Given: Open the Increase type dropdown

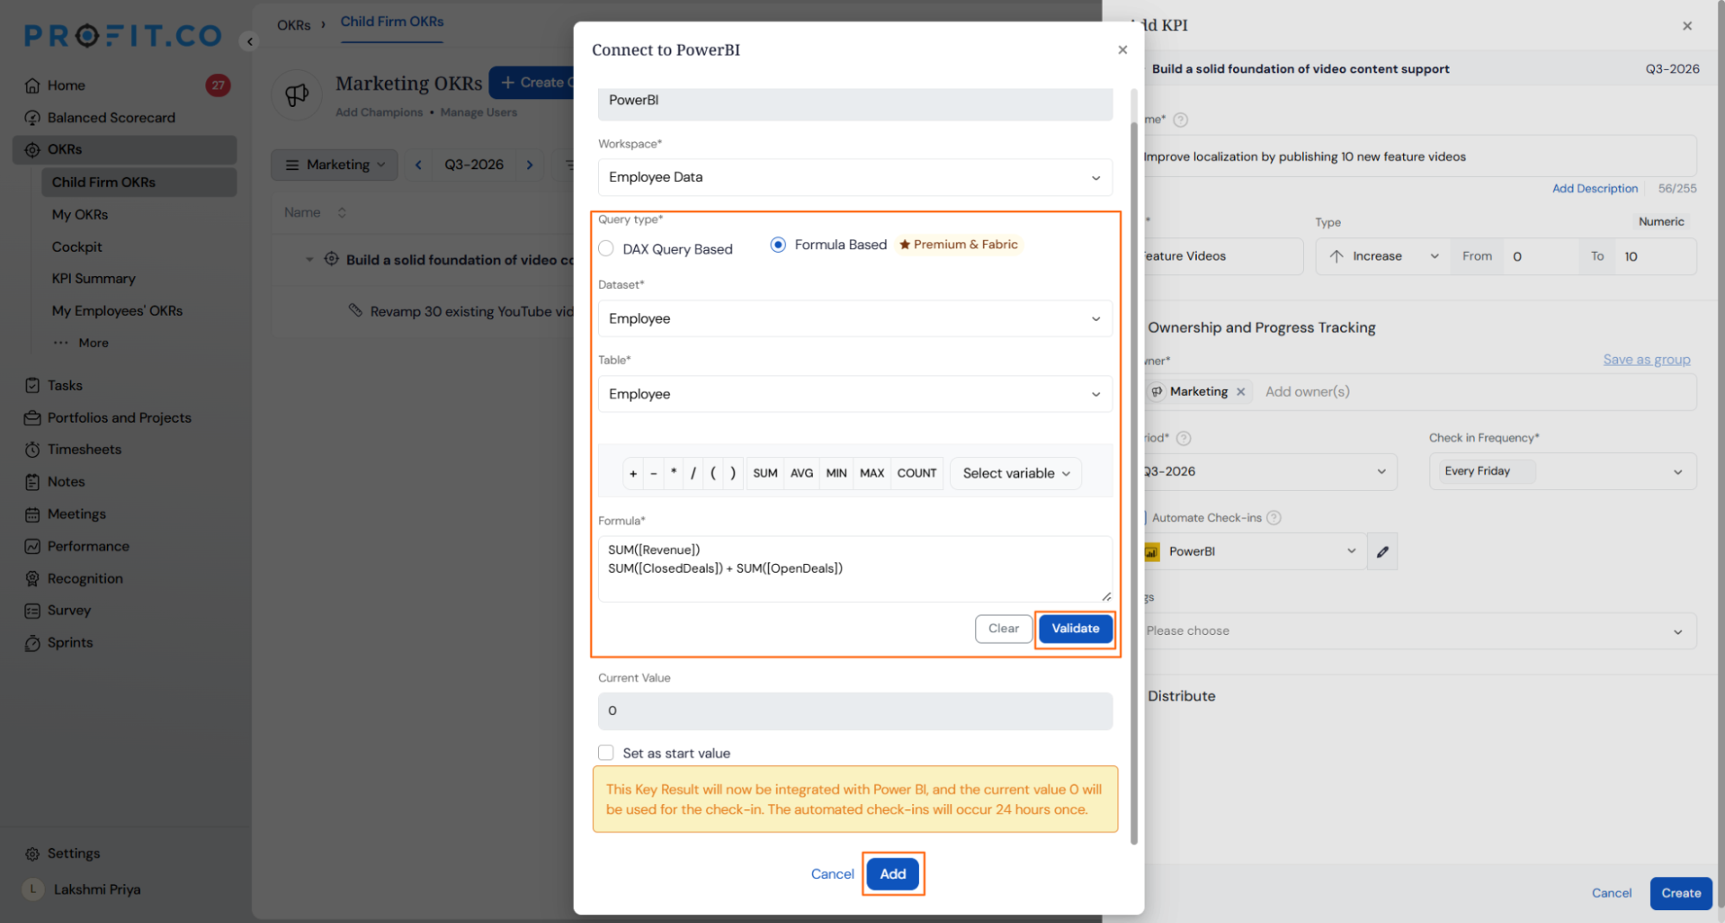Looking at the screenshot, I should coord(1383,256).
